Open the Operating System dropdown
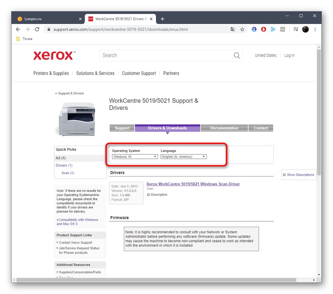This screenshot has width=333, height=294. (135, 157)
